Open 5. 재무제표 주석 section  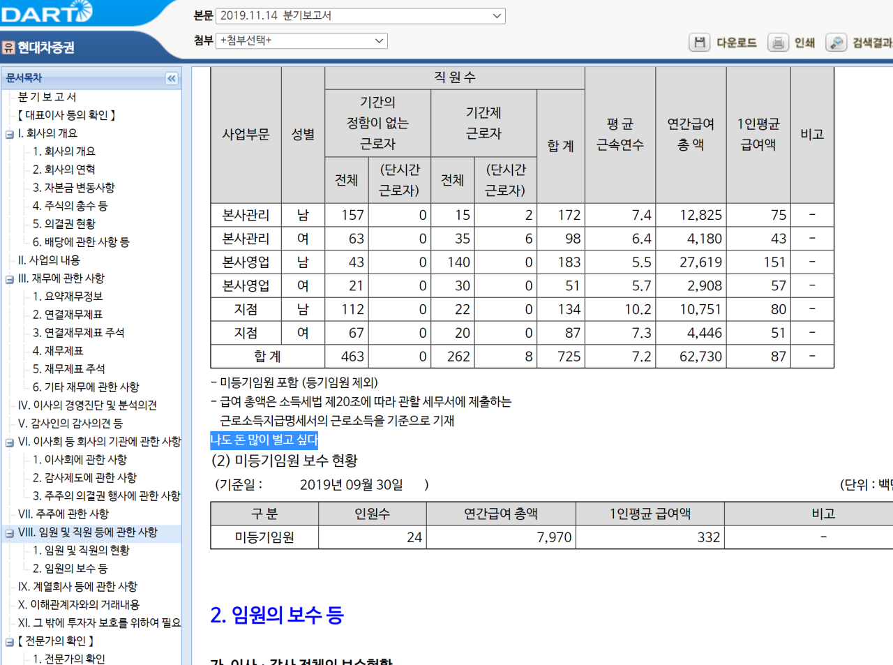click(x=69, y=369)
